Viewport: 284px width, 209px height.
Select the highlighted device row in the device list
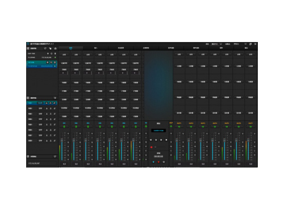(x=42, y=64)
